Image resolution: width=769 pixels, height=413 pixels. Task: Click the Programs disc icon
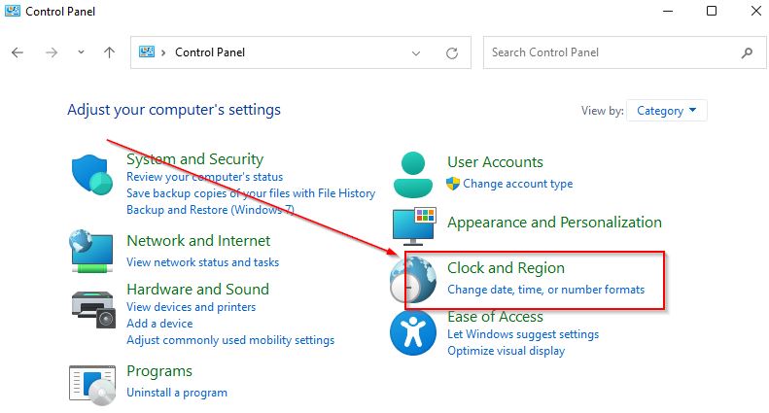pyautogui.click(x=92, y=386)
